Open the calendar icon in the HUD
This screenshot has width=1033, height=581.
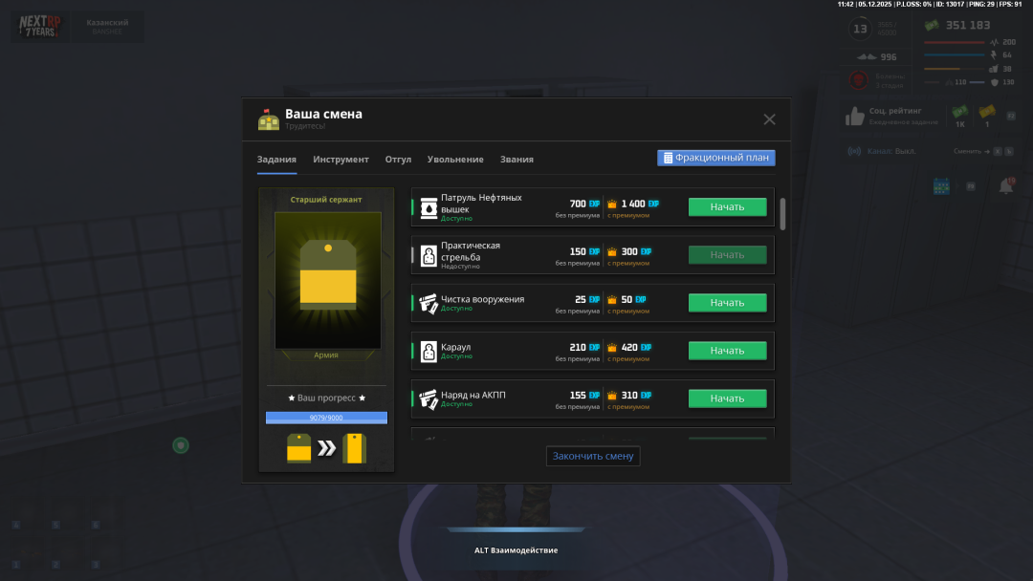coord(940,186)
